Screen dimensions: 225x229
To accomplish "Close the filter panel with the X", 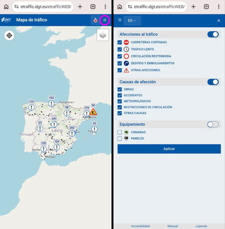I will click(218, 21).
